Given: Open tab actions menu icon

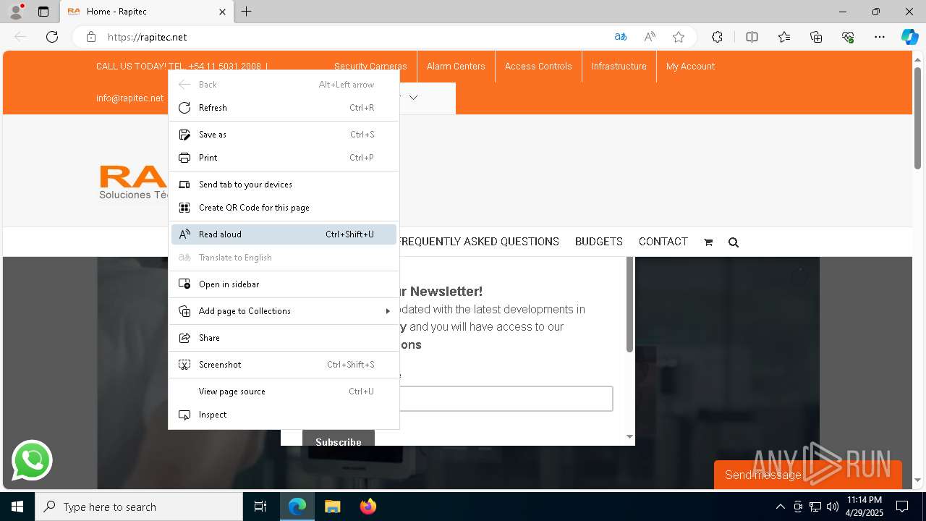Looking at the screenshot, I should 43,12.
